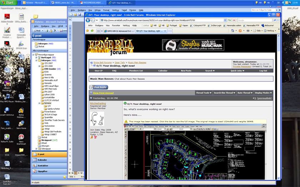Open the Favorites Center star icon
The image size is (300, 187).
87,31
